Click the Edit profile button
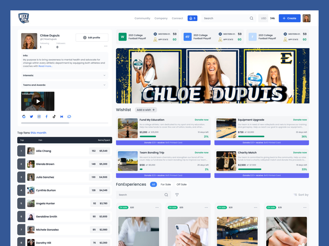329x246 pixels. point(92,37)
